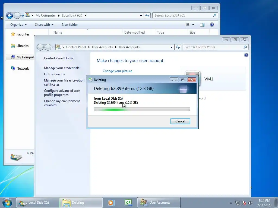Select Favorites in navigation pane
This screenshot has height=208, width=278.
[20, 34]
